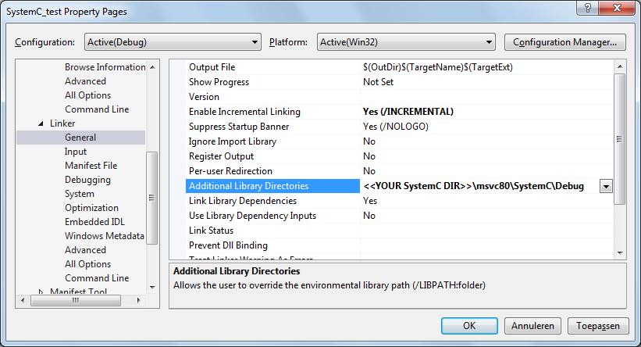
Task: Click the property grid scroll down arrow
Action: (x=620, y=252)
